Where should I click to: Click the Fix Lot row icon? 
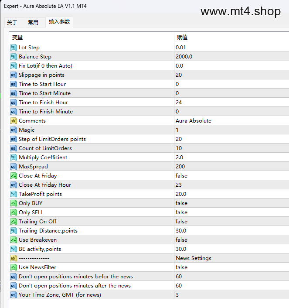pos(14,65)
